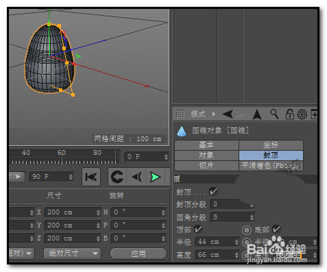This screenshot has height=272, width=327.
Task: Edit the top 半径 field 44 cm
Action: point(215,242)
